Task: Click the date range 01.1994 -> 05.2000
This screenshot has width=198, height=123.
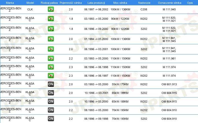Action: pos(96,39)
